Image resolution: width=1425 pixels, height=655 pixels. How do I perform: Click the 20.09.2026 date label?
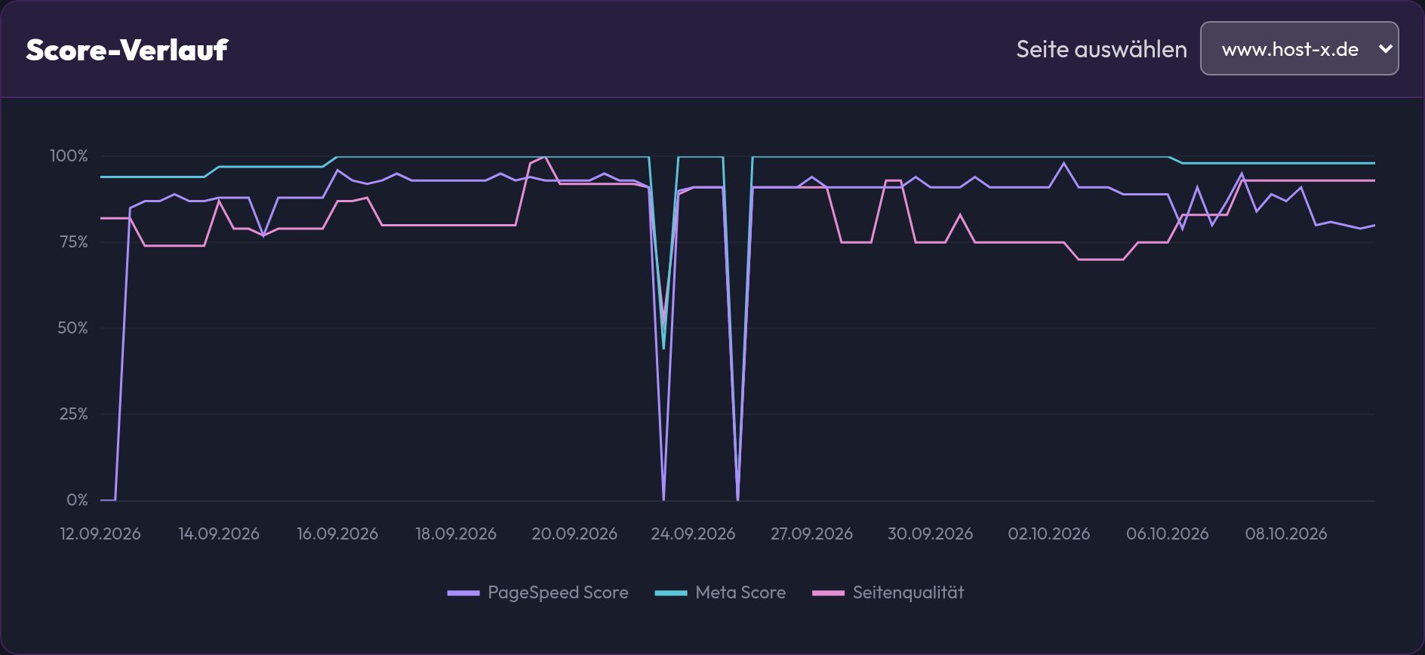click(574, 534)
